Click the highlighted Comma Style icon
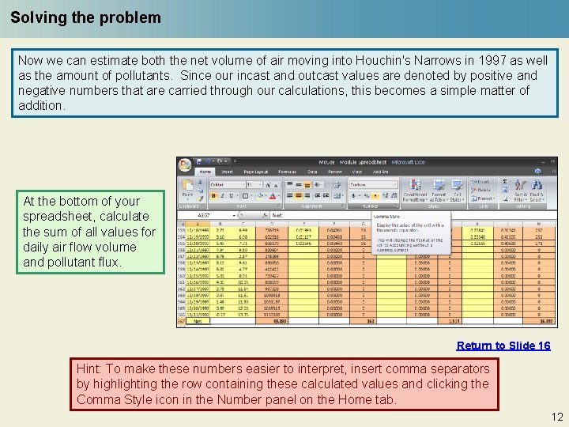The width and height of the screenshot is (569, 427). (375, 195)
